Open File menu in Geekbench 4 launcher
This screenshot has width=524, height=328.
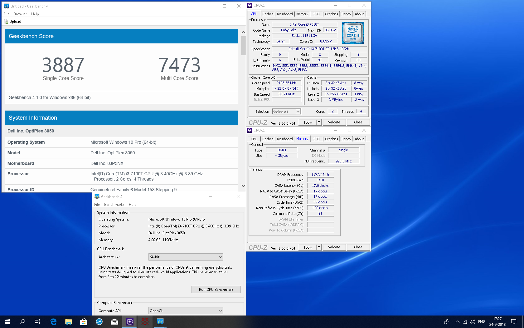coord(97,205)
